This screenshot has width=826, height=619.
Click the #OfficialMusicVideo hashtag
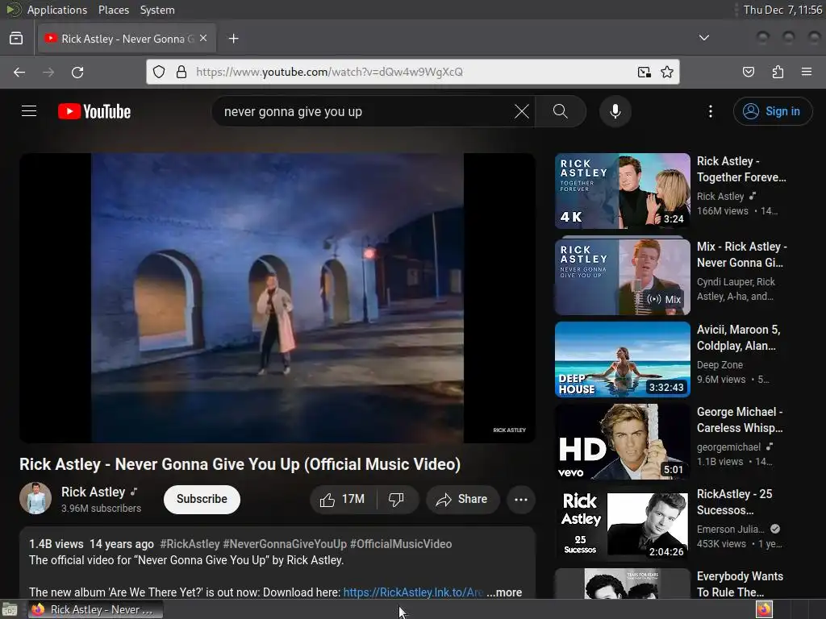(401, 544)
